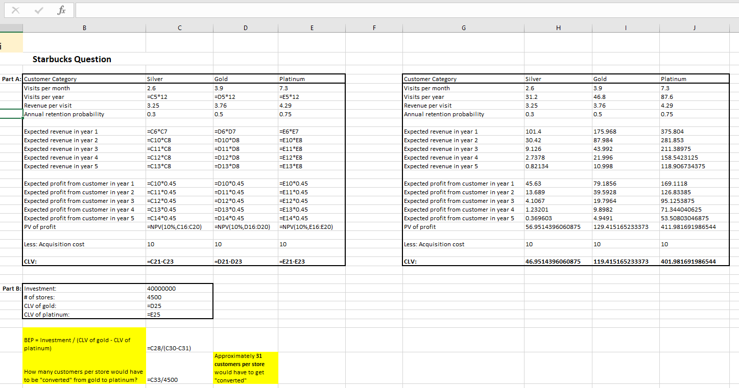Select the 45.63 expected profit cell
Viewport: 739px width, 388px height.
click(x=558, y=184)
